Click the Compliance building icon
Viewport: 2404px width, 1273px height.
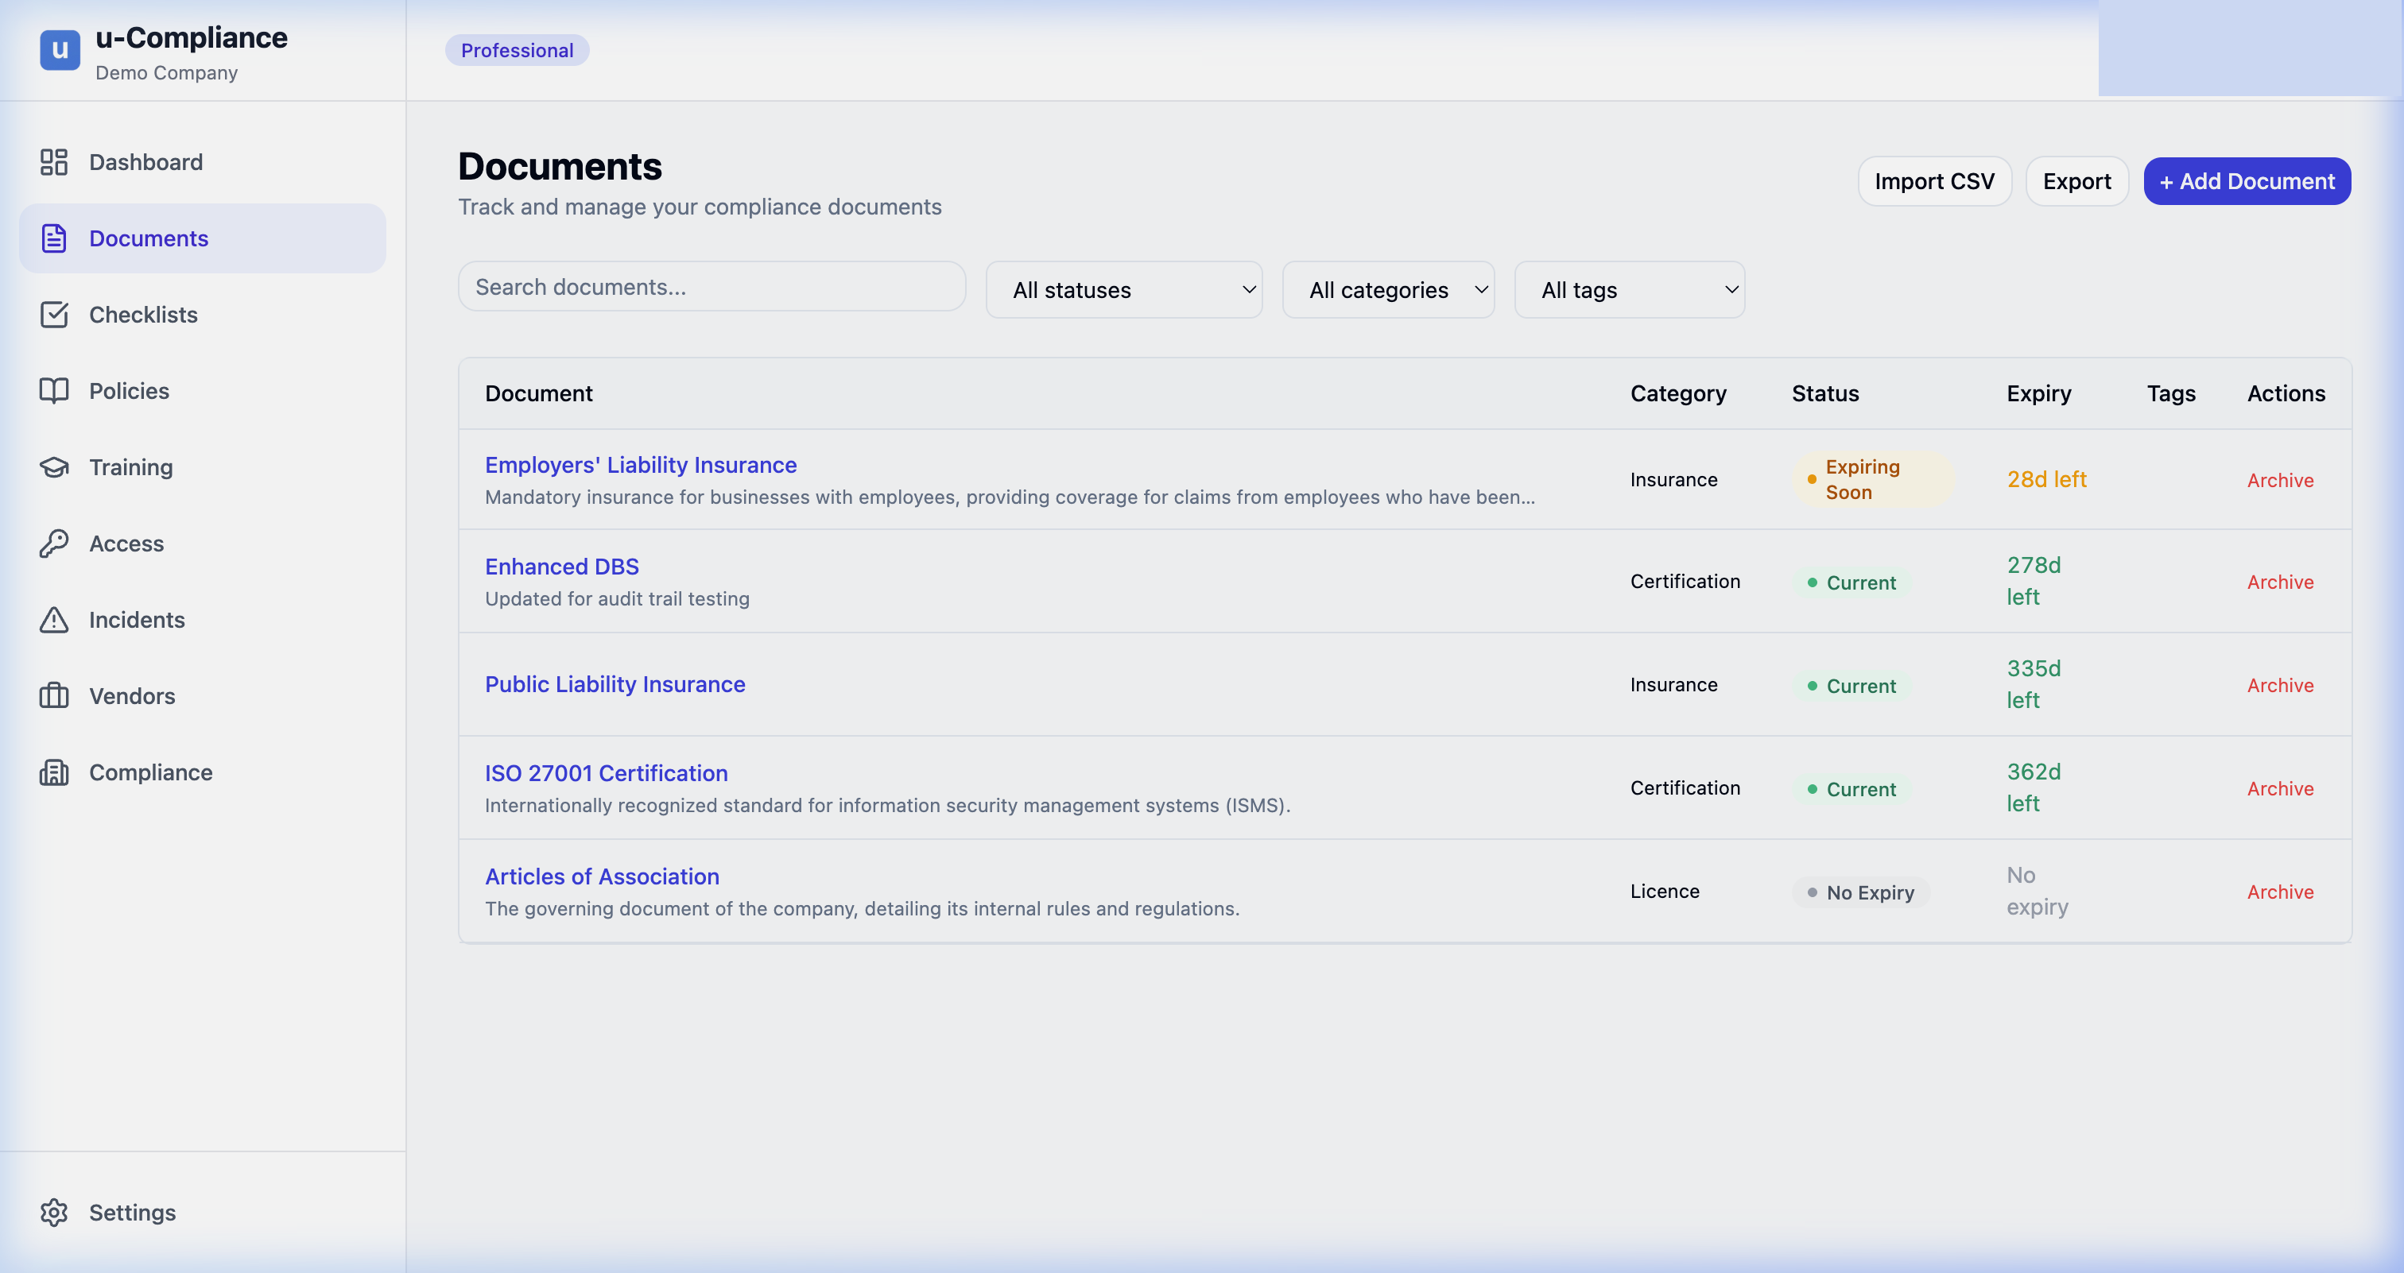54,772
